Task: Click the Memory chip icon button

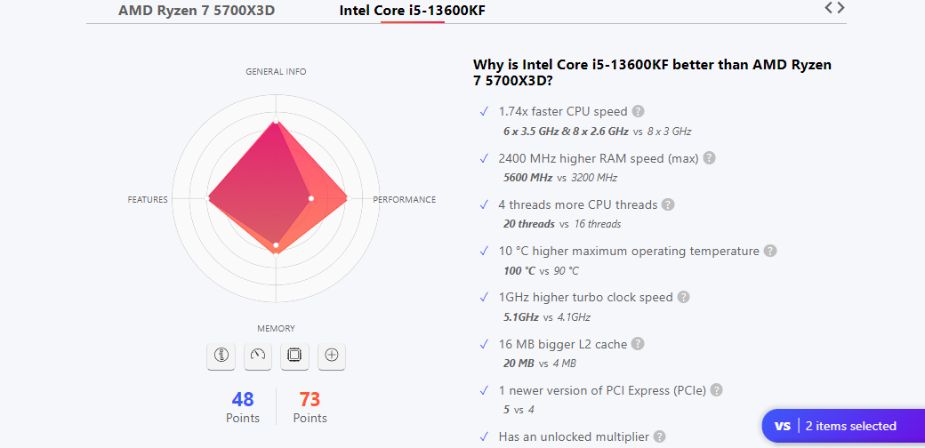Action: coord(294,356)
